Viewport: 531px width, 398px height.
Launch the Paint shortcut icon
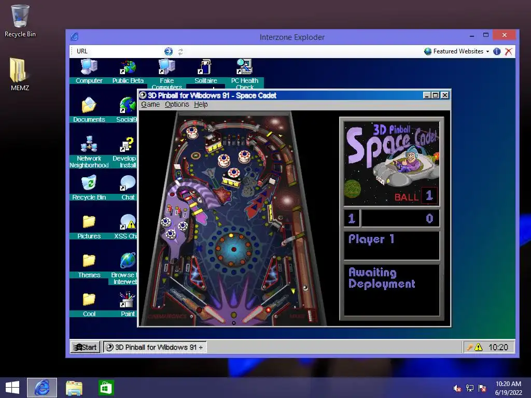pyautogui.click(x=128, y=300)
